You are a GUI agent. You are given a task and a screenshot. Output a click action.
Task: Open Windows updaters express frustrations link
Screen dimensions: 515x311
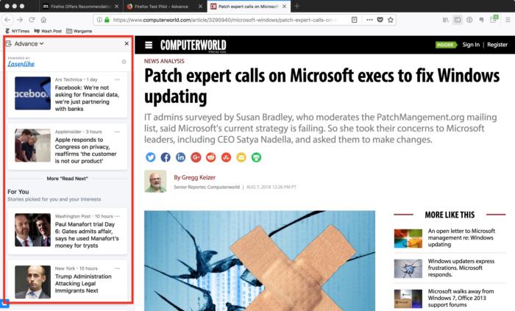pyautogui.click(x=461, y=268)
